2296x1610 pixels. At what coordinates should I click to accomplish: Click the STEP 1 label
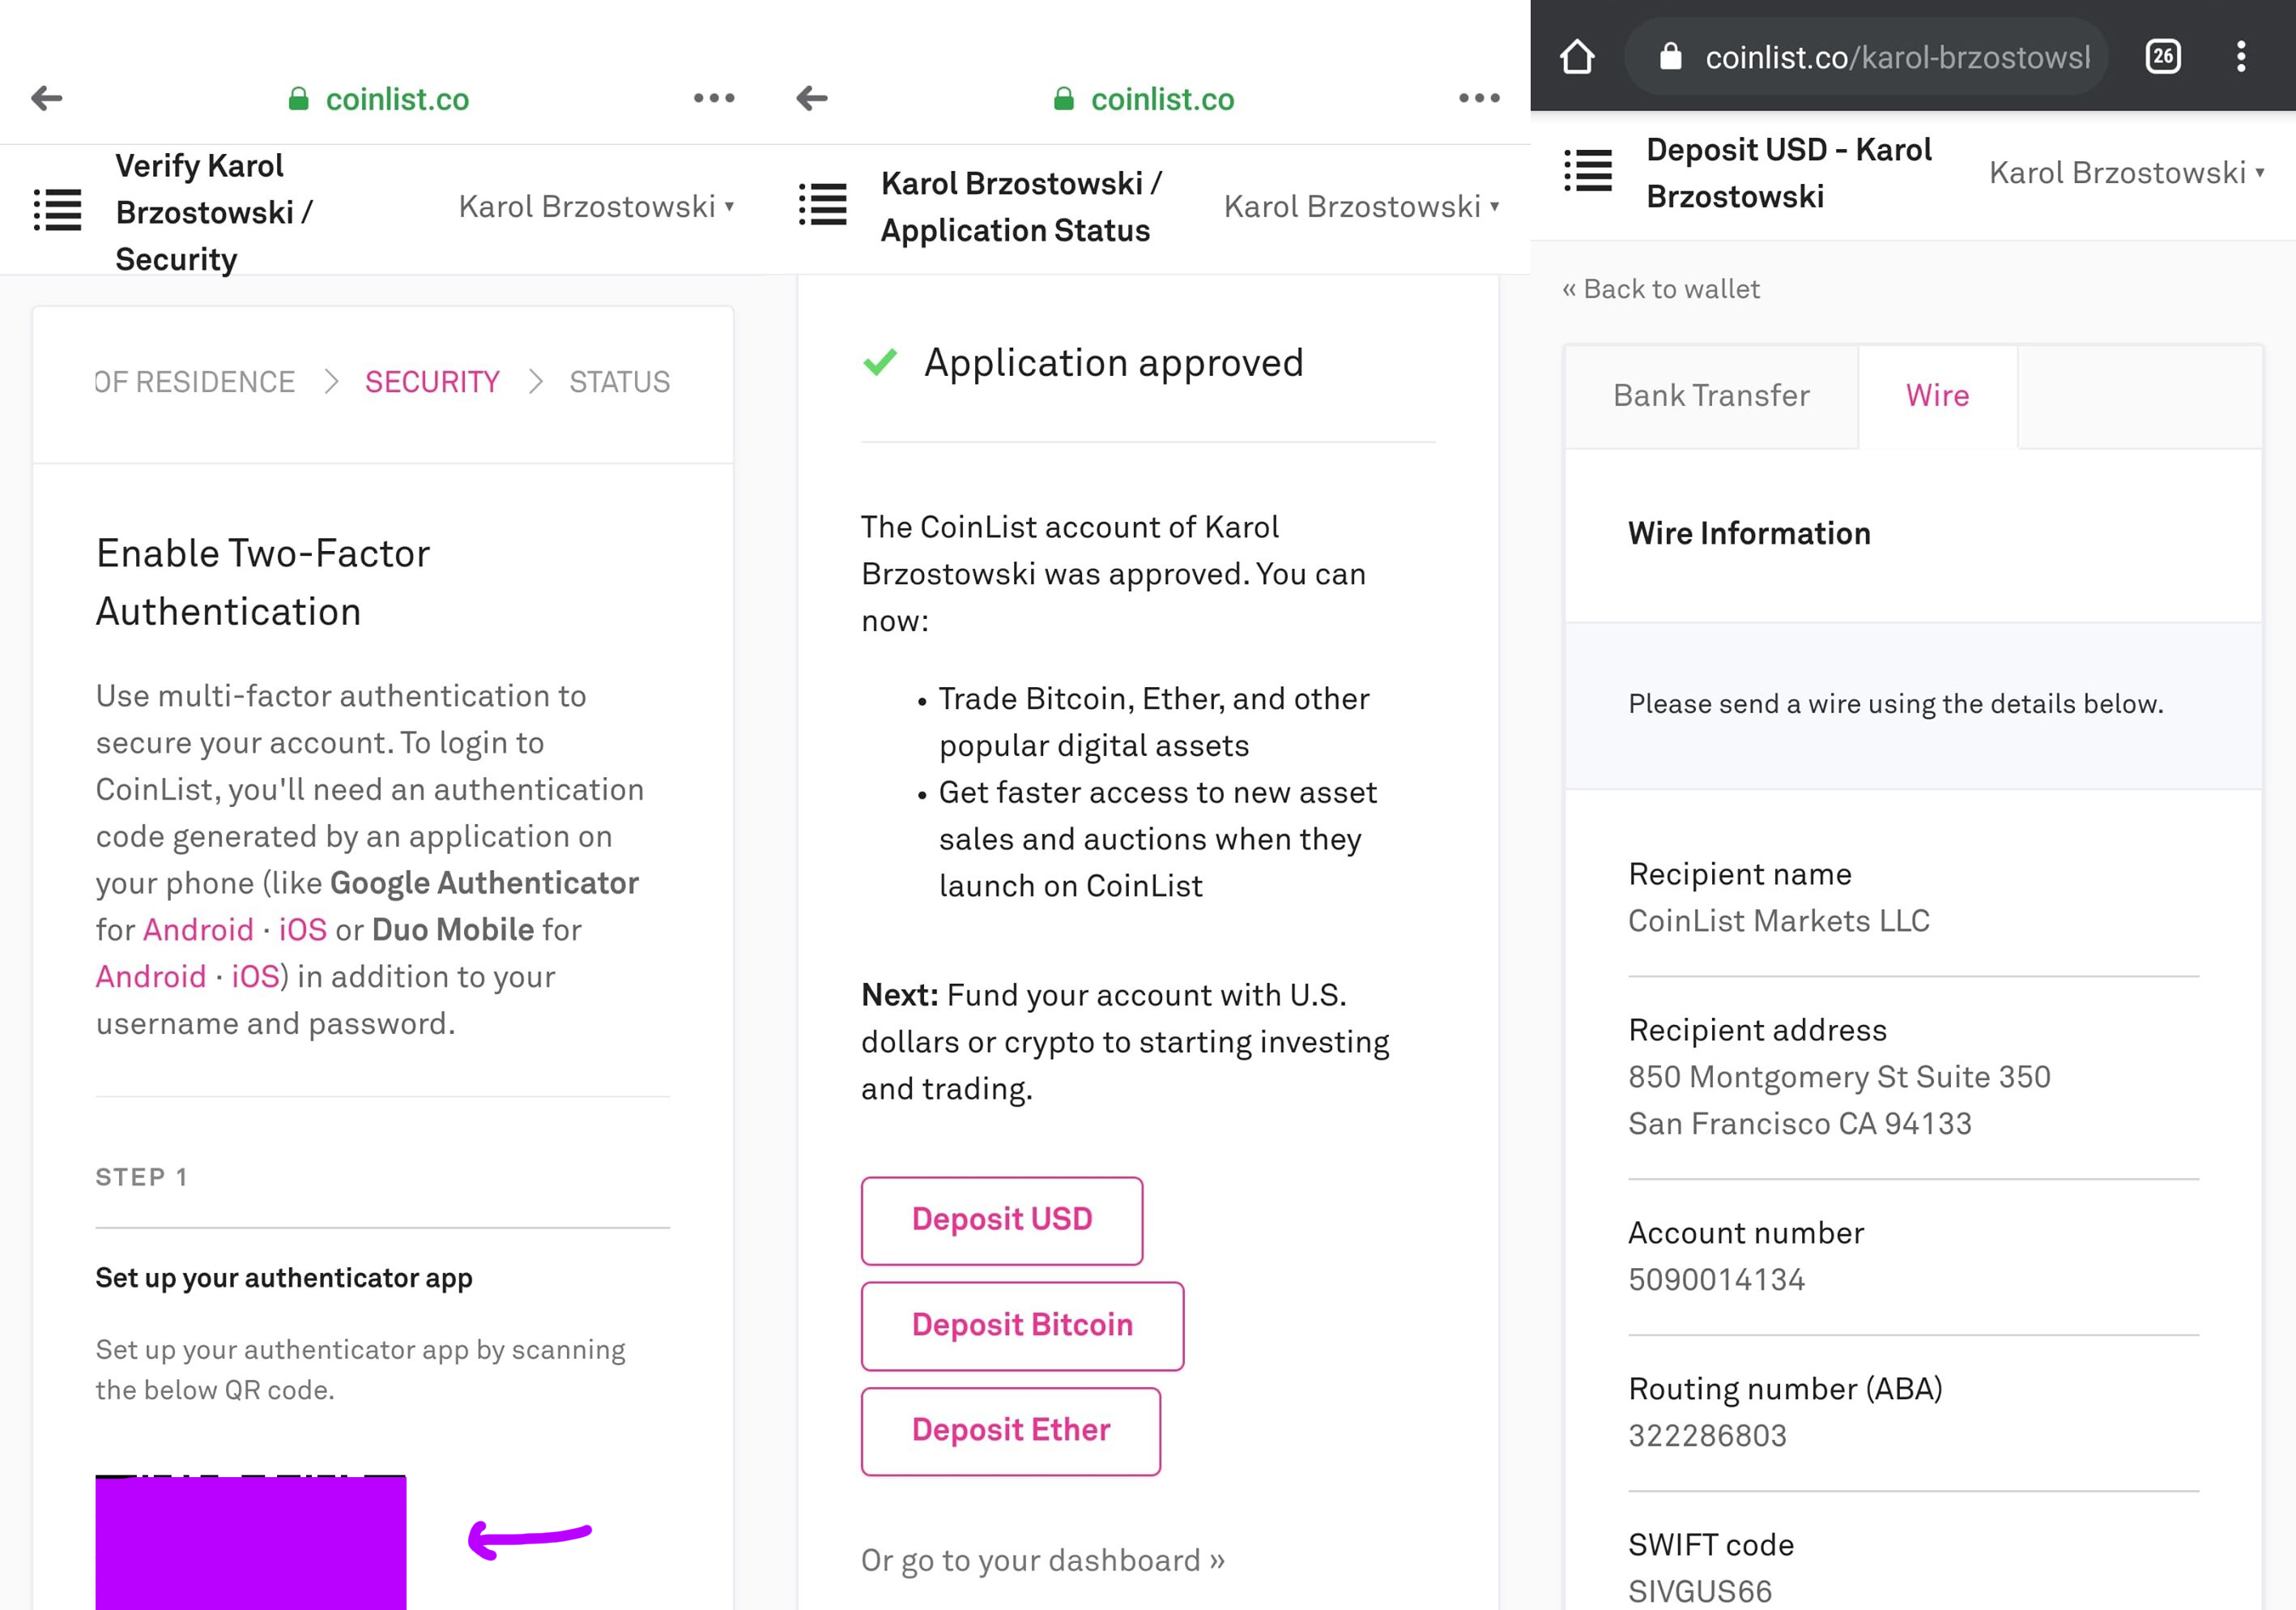(141, 1177)
